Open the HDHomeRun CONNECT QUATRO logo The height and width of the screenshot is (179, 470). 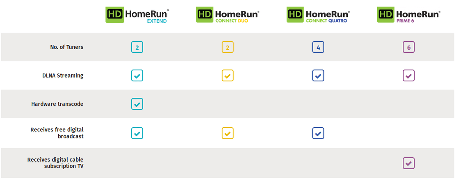[x=318, y=15]
